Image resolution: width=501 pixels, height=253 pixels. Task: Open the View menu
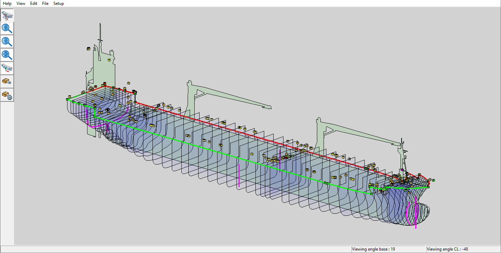[x=21, y=4]
